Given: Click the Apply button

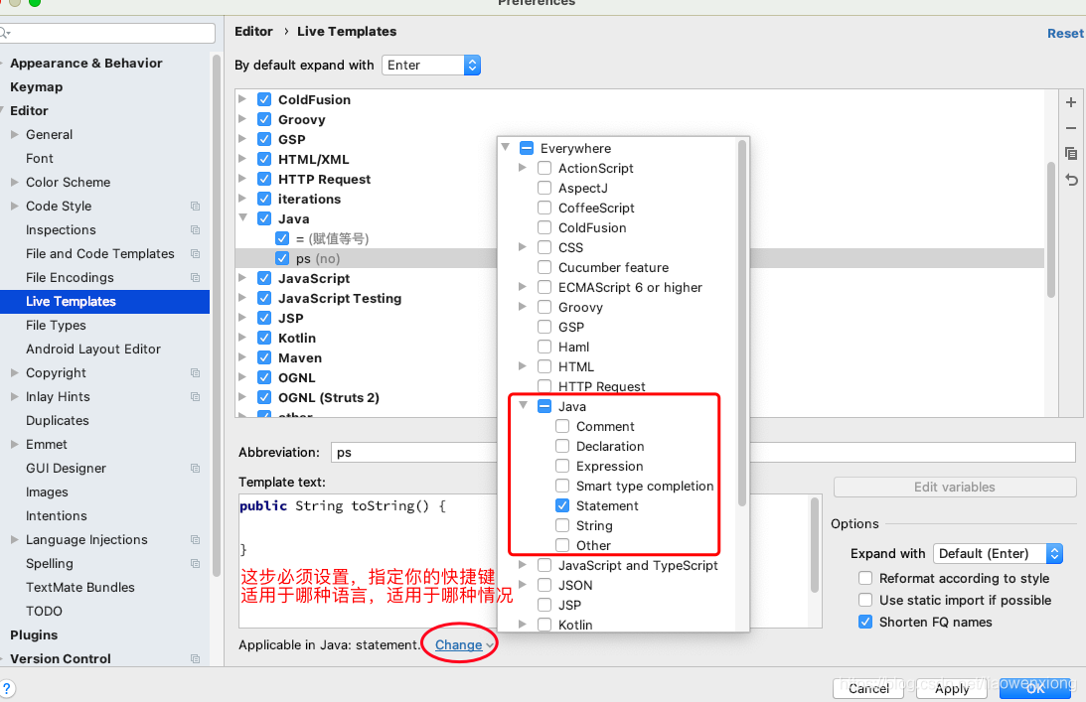Looking at the screenshot, I should (952, 688).
